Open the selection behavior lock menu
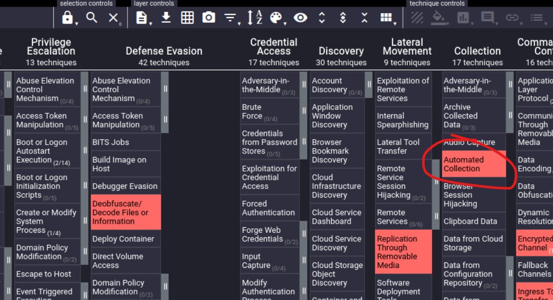The width and height of the screenshot is (553, 300). 67,17
